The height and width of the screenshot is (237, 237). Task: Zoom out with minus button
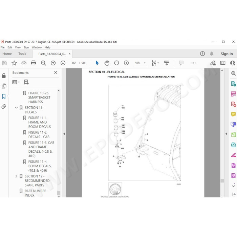116,63
